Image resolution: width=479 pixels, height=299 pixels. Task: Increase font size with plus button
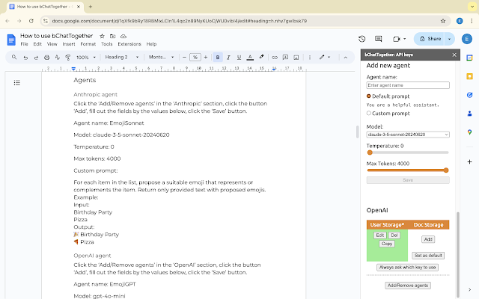click(x=206, y=58)
